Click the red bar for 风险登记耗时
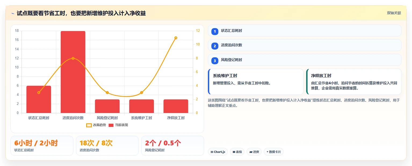The width and height of the screenshot is (412, 166). (107, 106)
